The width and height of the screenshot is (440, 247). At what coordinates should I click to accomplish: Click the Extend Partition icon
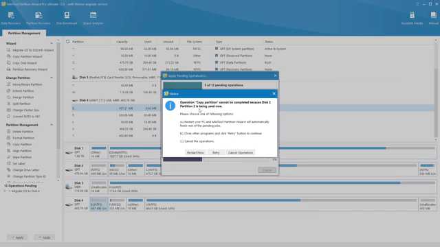click(x=9, y=91)
